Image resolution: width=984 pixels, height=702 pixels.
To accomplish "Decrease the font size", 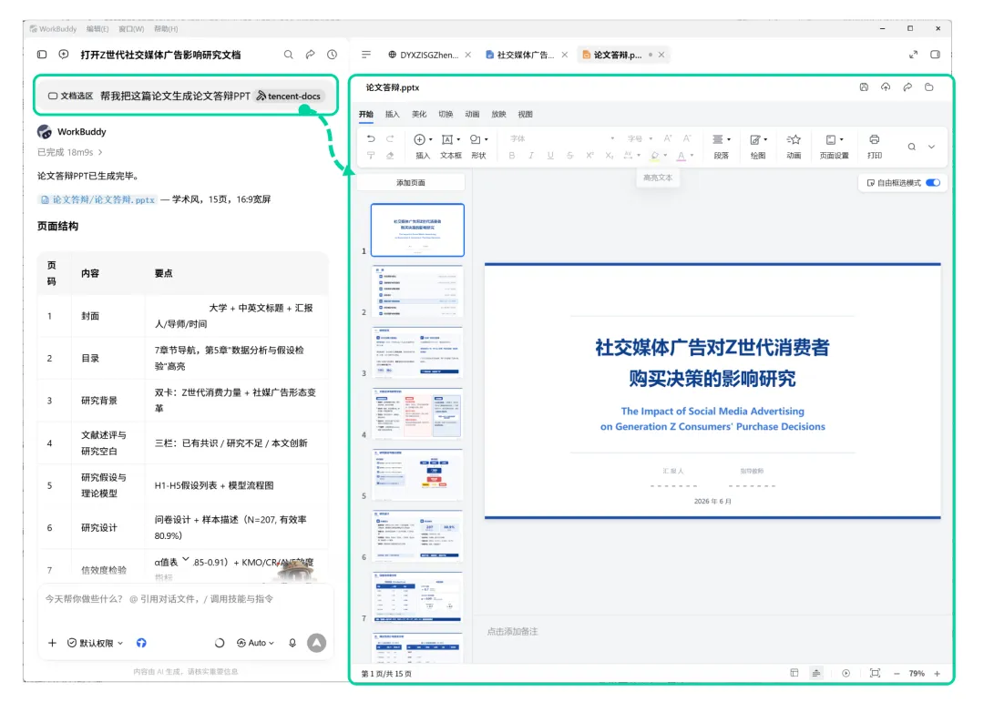I will pos(687,138).
